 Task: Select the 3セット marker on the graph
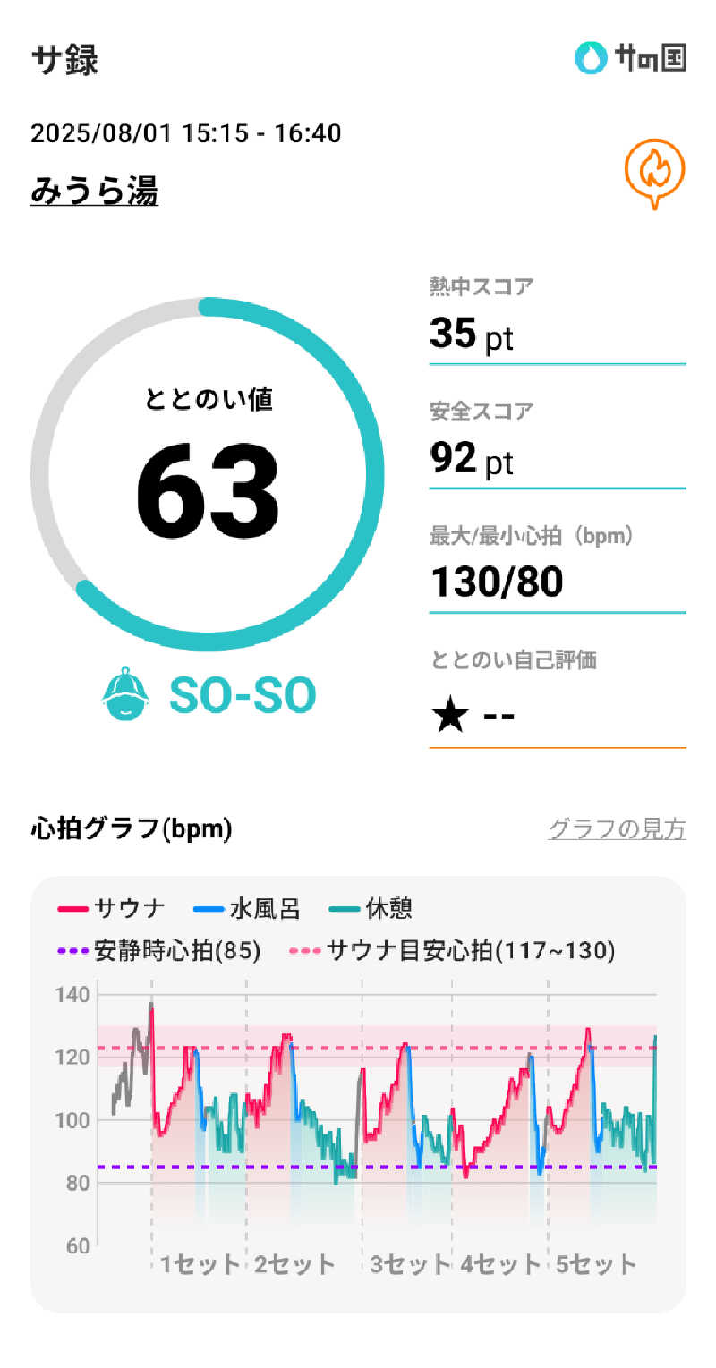tap(410, 1264)
